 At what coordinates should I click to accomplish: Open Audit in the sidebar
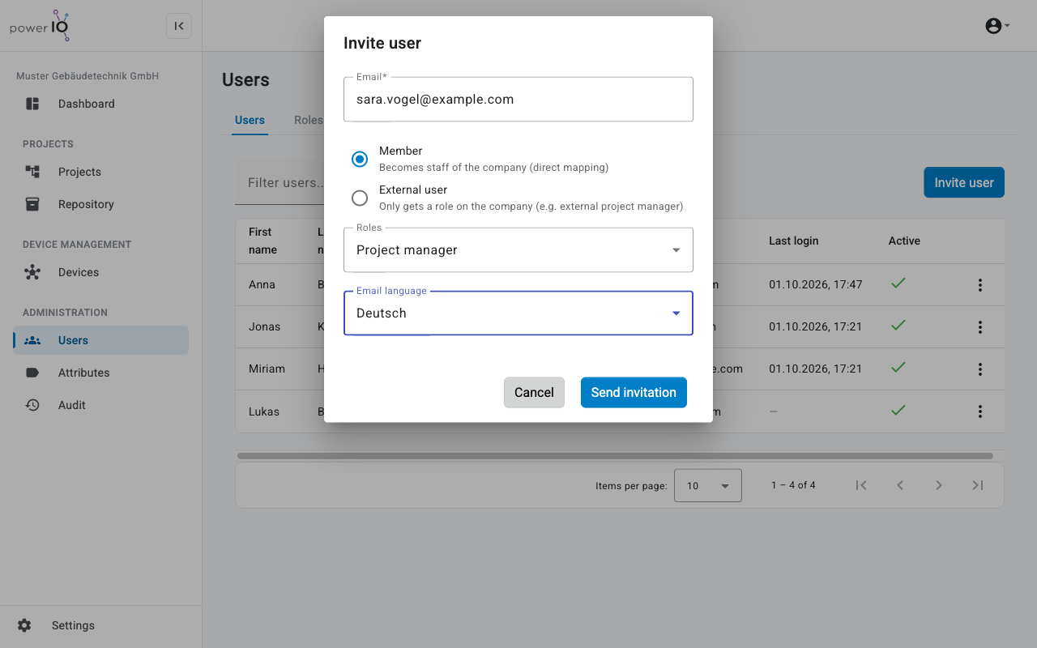(100, 405)
